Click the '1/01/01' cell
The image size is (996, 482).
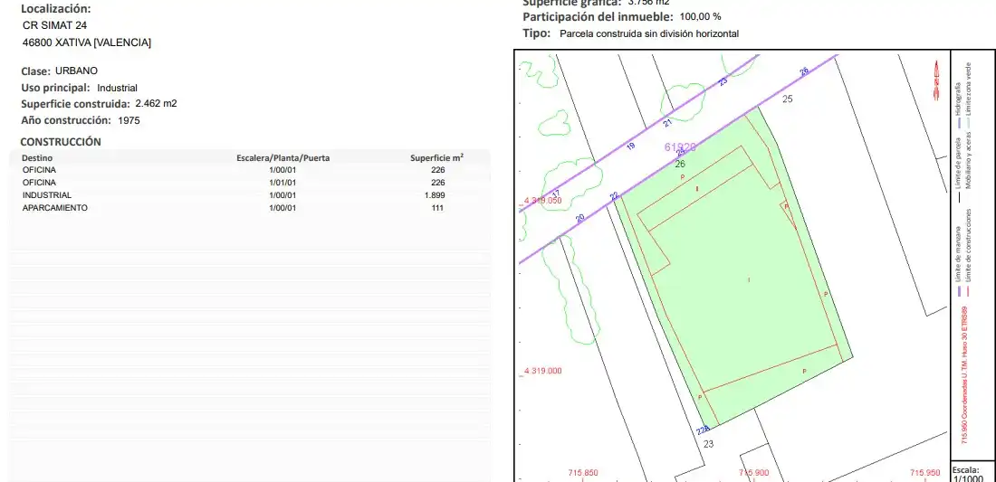[283, 183]
